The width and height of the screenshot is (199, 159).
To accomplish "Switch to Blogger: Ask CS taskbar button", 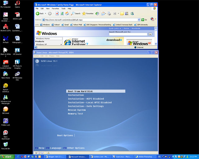I will coord(55,157).
